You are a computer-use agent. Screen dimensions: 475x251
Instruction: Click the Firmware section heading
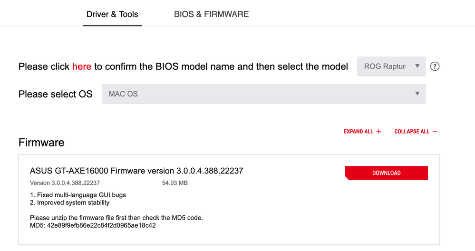click(41, 143)
